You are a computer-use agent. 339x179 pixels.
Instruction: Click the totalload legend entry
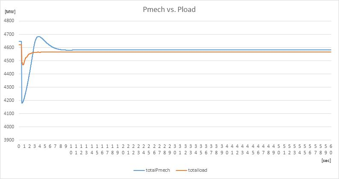pyautogui.click(x=192, y=170)
